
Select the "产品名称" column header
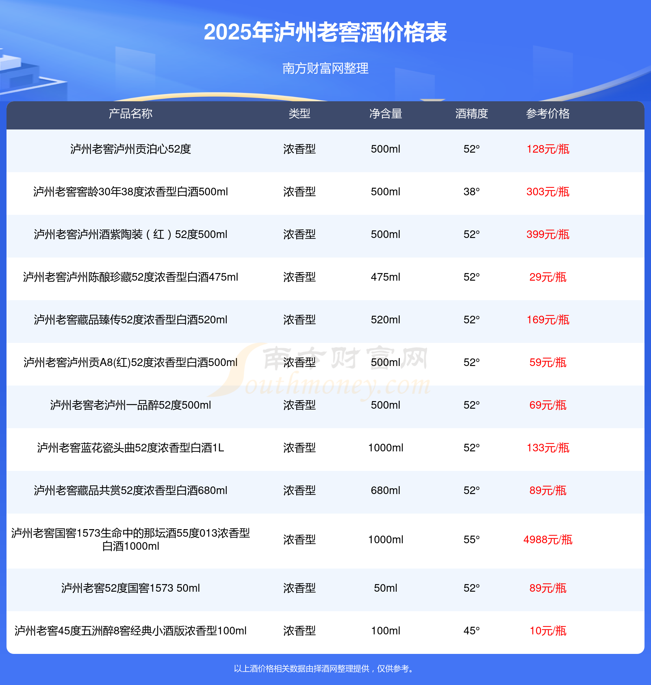(x=131, y=114)
